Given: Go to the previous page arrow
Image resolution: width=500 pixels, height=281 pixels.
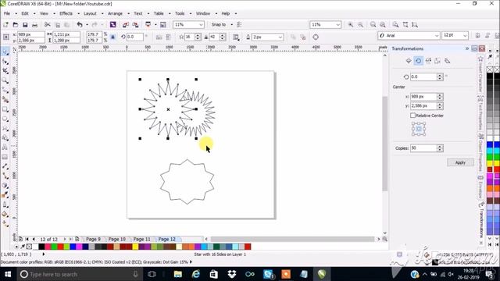Looking at the screenshot, I should [34, 239].
